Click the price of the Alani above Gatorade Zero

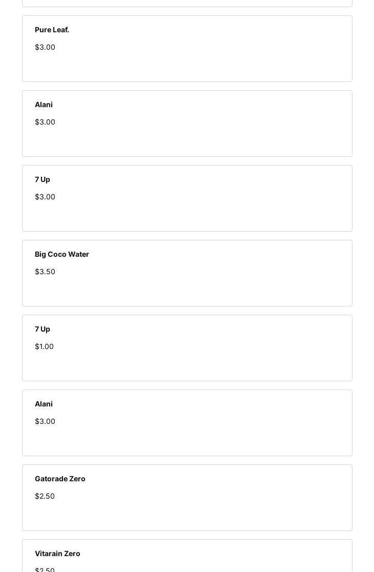click(45, 421)
